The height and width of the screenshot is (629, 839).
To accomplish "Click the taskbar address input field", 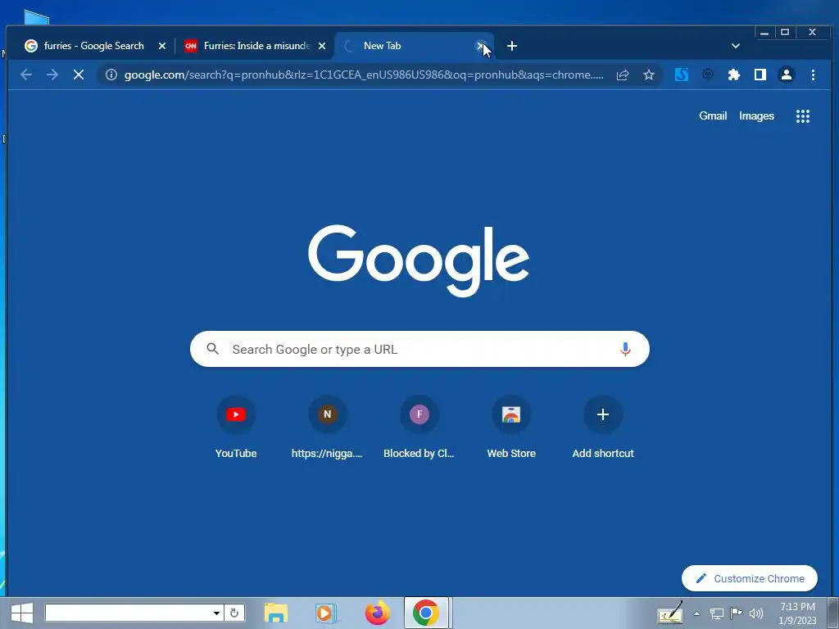I will coord(127,613).
